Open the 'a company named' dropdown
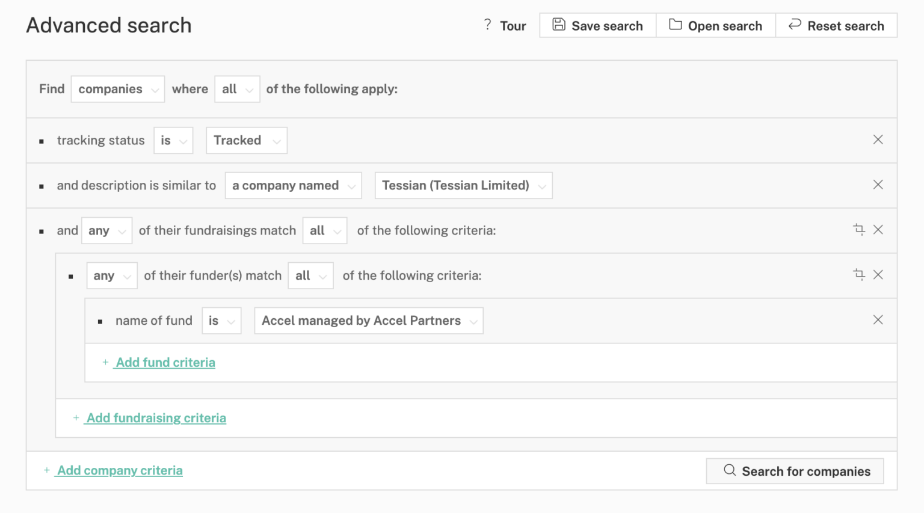This screenshot has height=513, width=924. 293,185
